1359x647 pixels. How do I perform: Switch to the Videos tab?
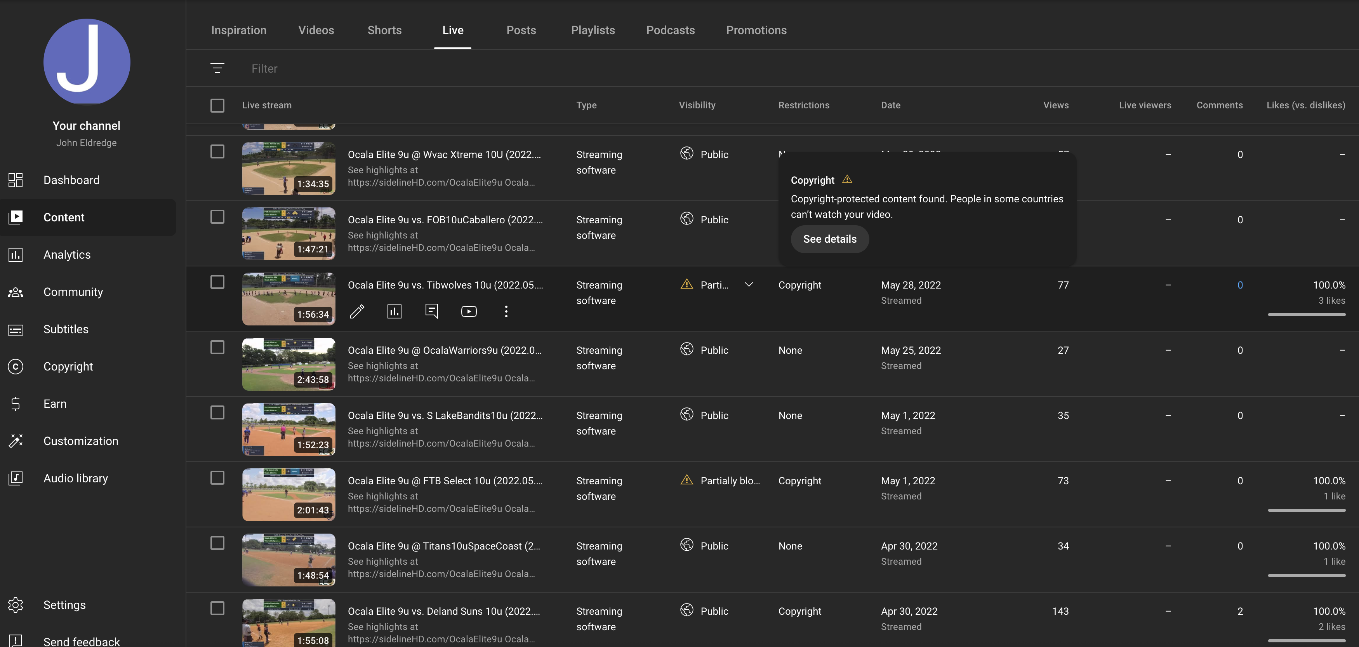tap(316, 30)
